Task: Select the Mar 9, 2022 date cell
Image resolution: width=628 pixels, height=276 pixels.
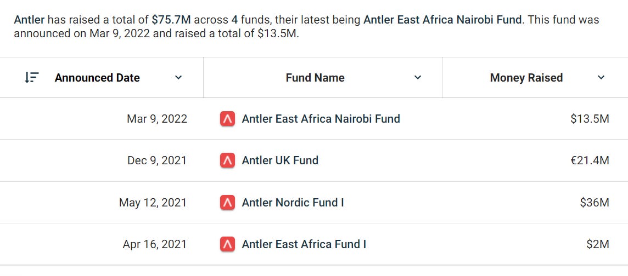Action: click(157, 119)
